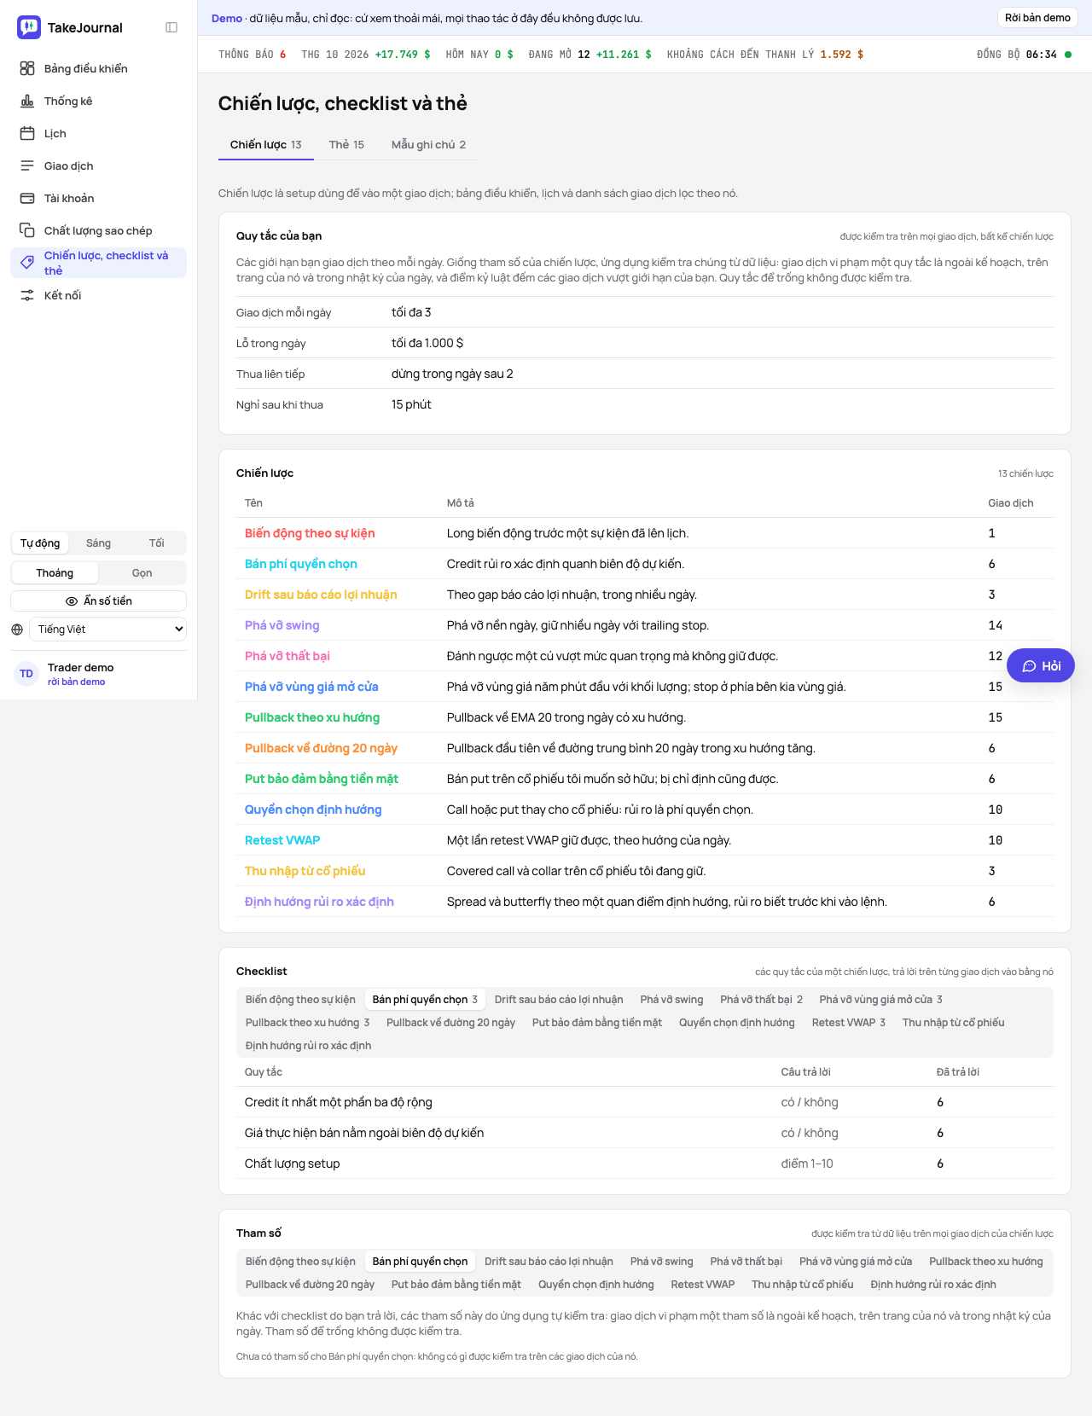Viewport: 1092px width, 1416px height.
Task: Select Thoáng density option
Action: 55,573
